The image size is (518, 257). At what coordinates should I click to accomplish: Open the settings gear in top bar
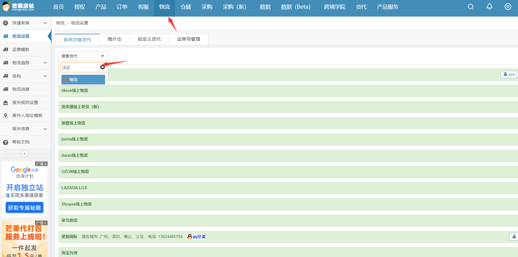click(508, 7)
